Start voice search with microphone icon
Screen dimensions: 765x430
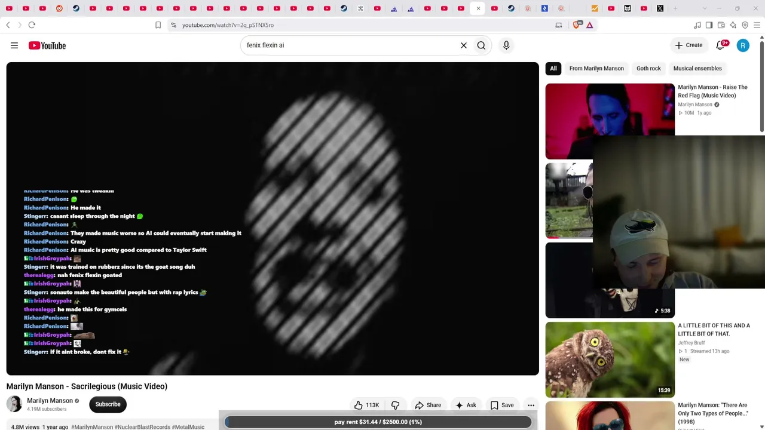506,45
